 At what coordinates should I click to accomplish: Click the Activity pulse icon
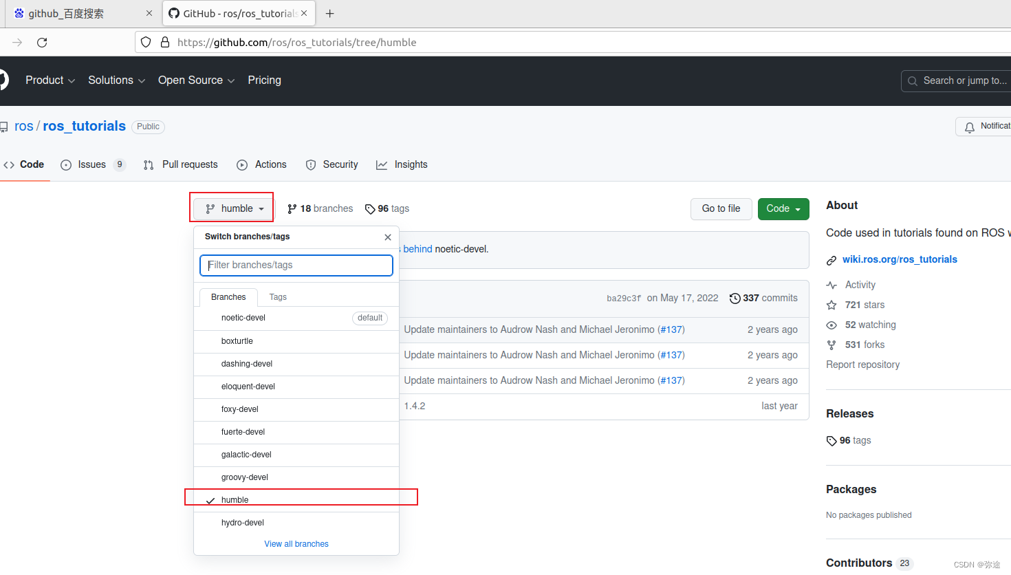point(831,285)
